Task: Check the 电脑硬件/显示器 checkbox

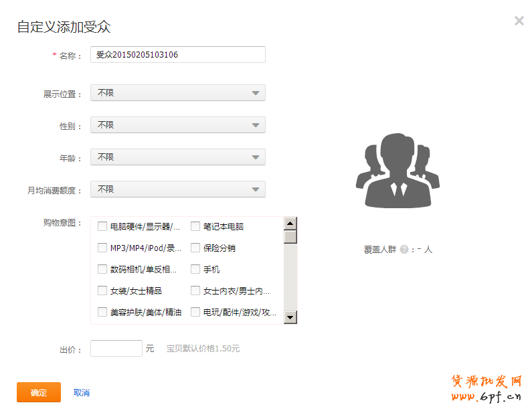Action: 102,226
